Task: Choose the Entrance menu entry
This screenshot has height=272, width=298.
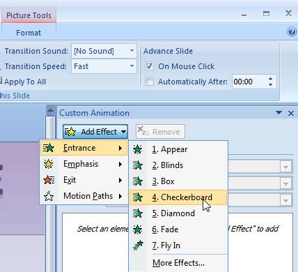Action: [x=84, y=148]
